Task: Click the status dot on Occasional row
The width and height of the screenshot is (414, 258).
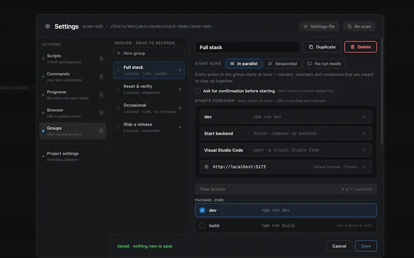Action: [x=180, y=108]
